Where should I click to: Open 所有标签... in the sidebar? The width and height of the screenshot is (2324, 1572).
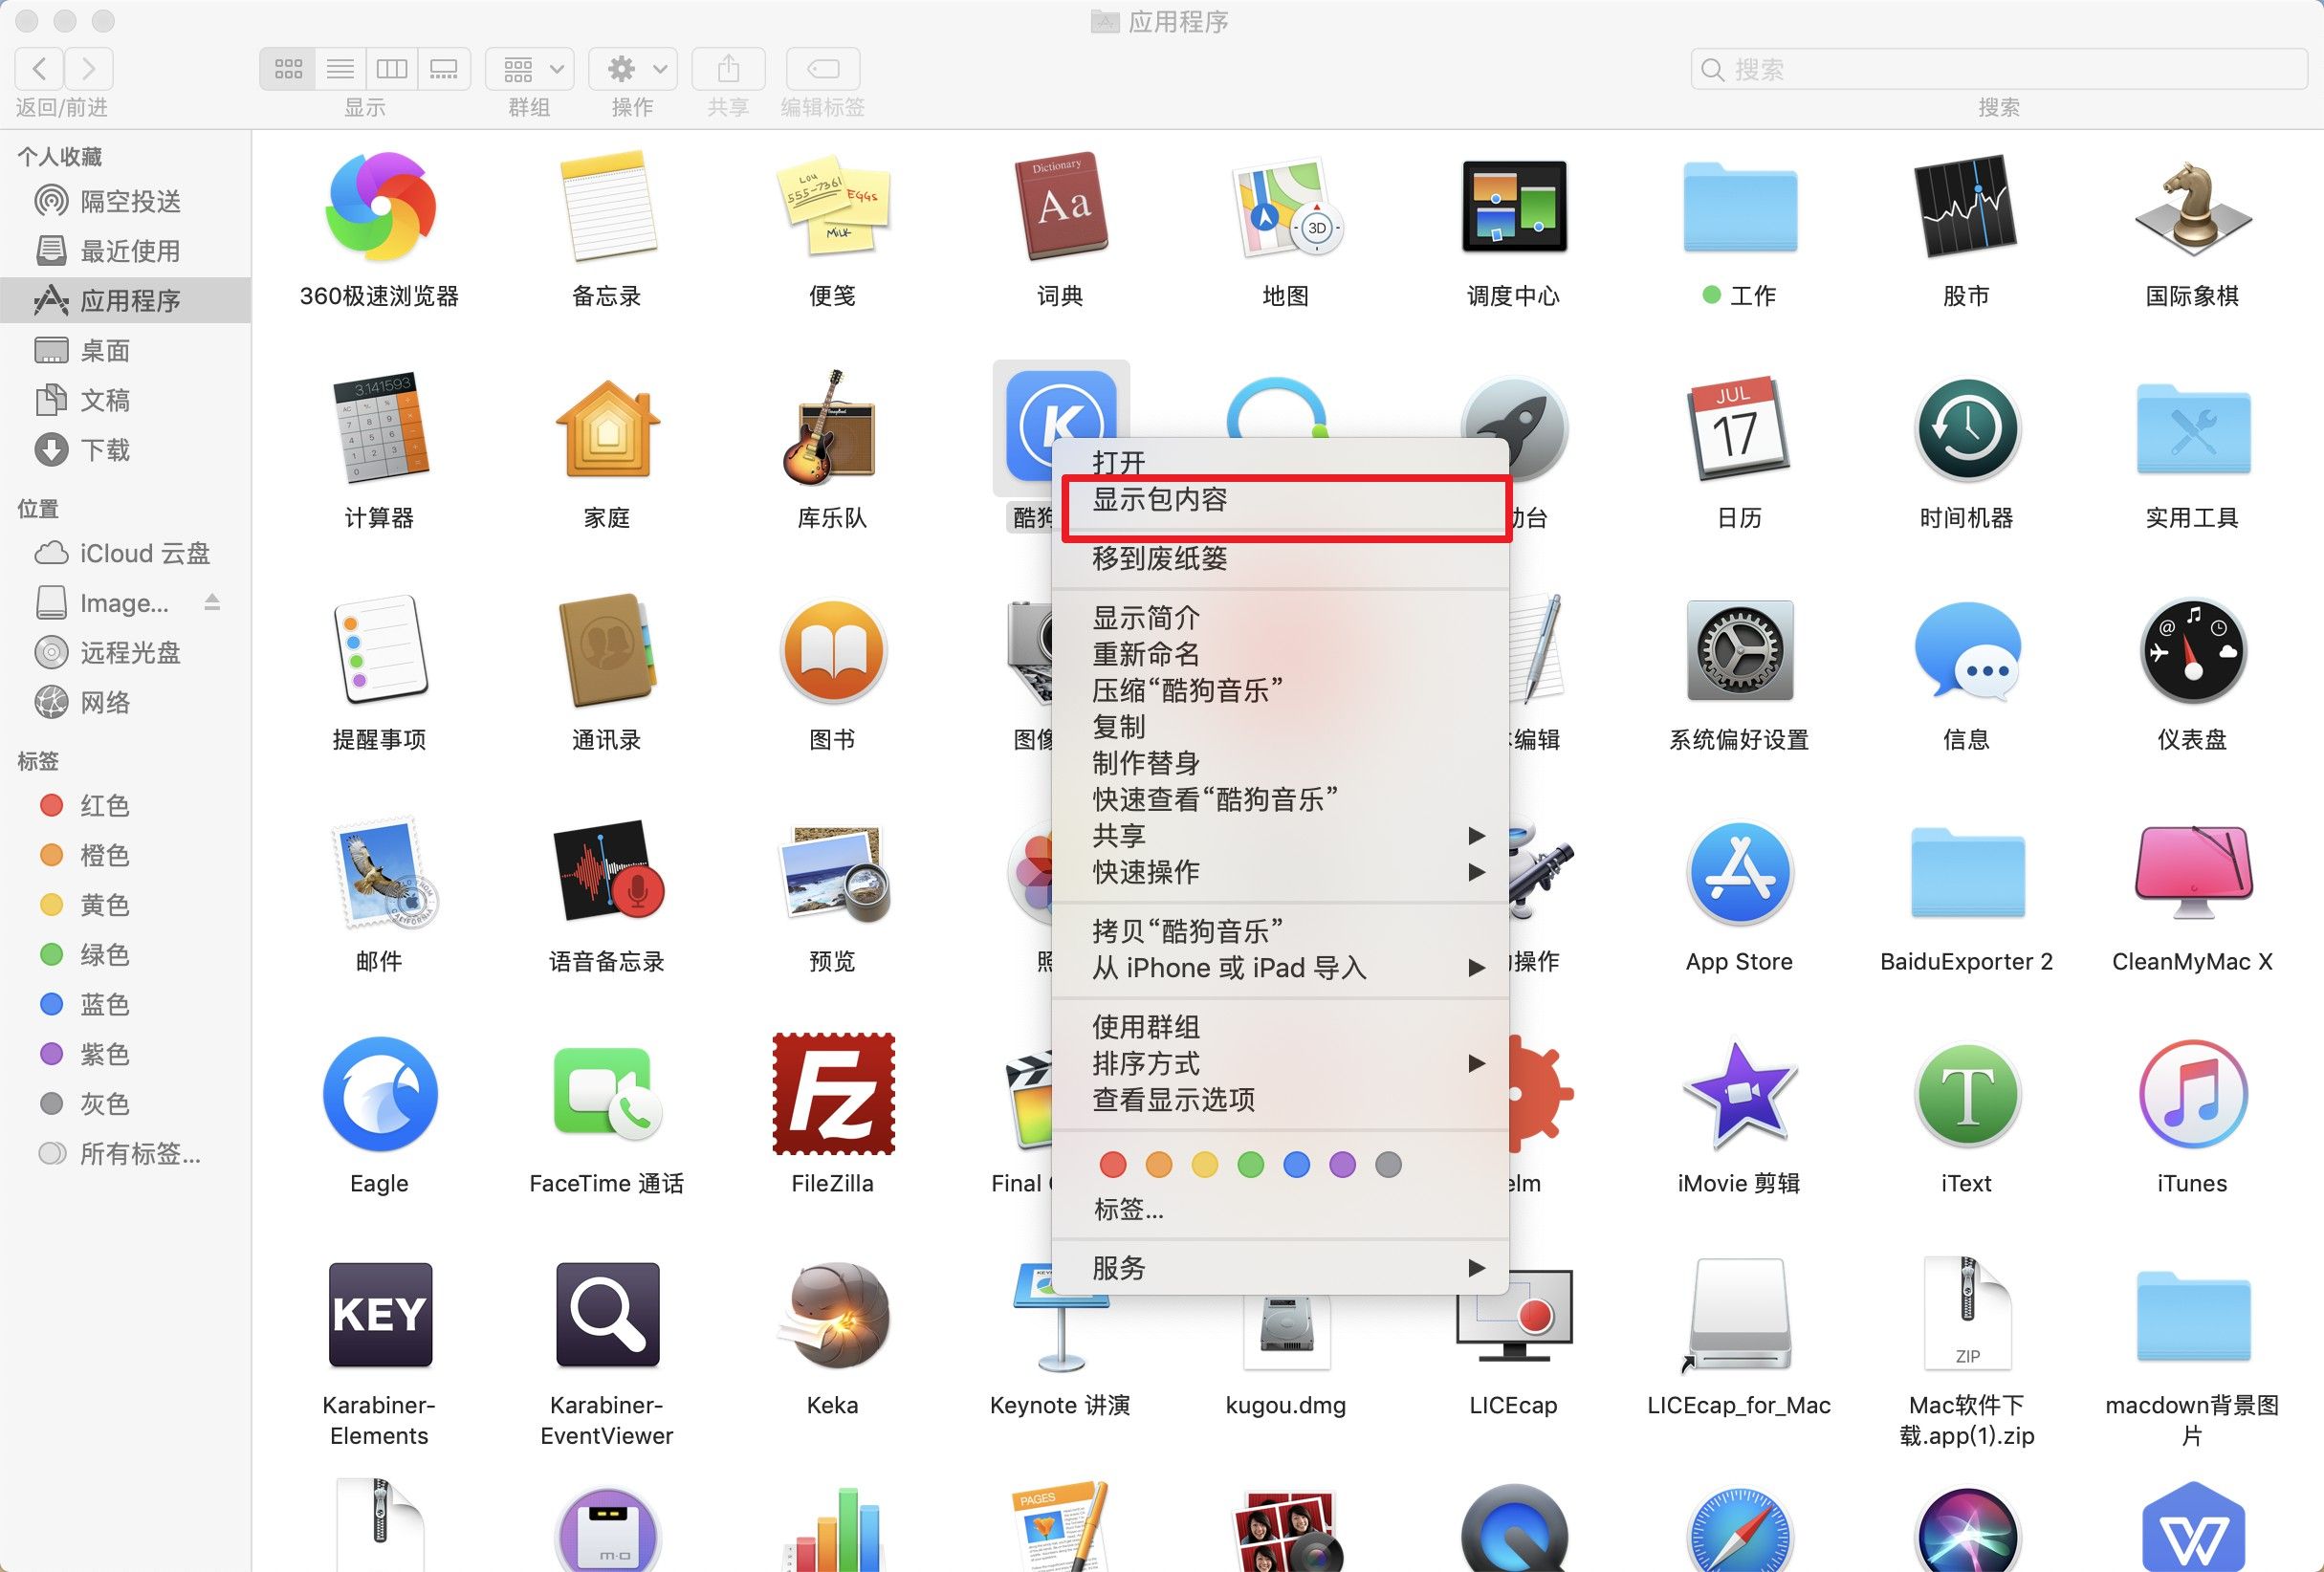pos(125,1153)
